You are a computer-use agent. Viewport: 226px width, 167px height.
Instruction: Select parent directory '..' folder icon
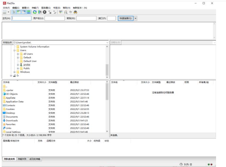click(4, 86)
